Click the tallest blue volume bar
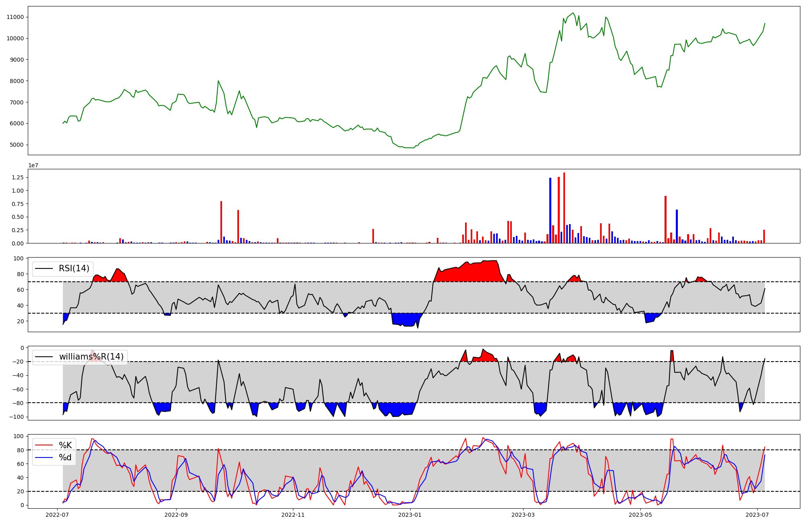The width and height of the screenshot is (806, 524). click(x=550, y=210)
